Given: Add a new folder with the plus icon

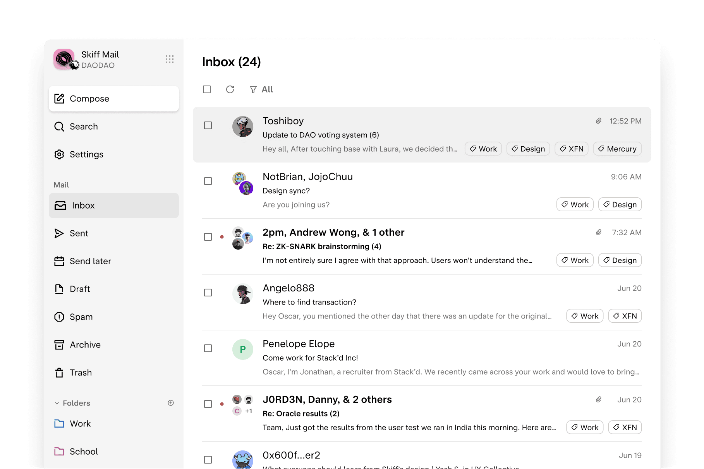Looking at the screenshot, I should (171, 403).
